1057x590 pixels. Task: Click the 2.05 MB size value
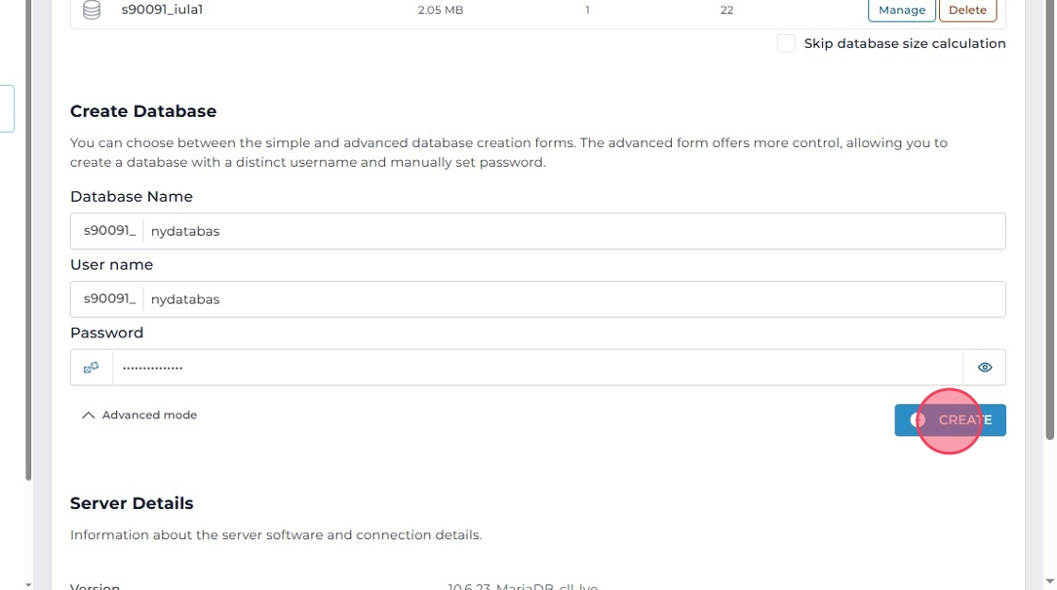point(440,10)
